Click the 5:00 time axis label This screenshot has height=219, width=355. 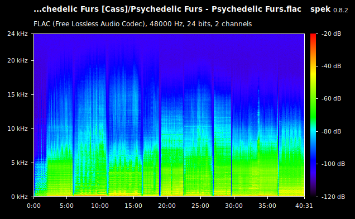[66, 206]
